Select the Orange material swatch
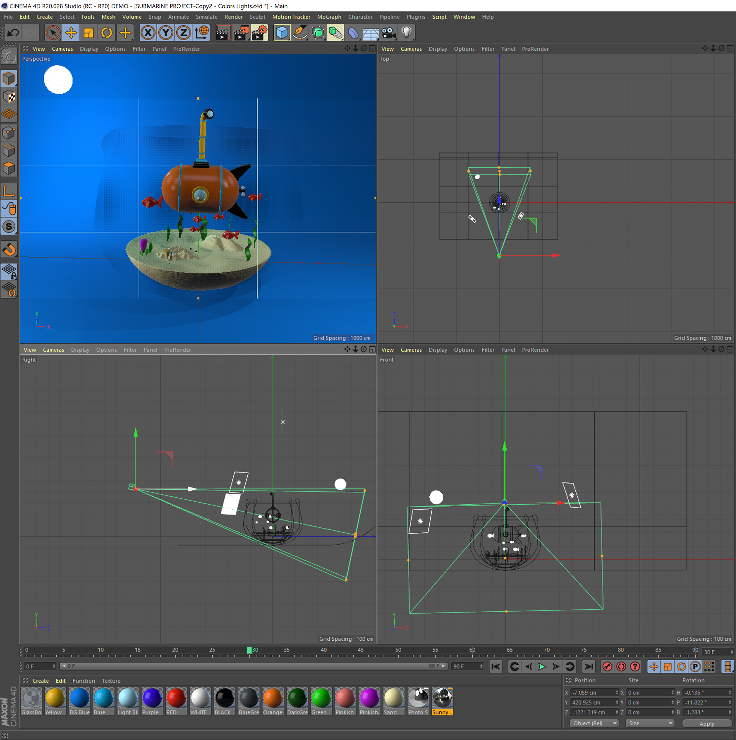This screenshot has height=740, width=736. click(x=273, y=699)
